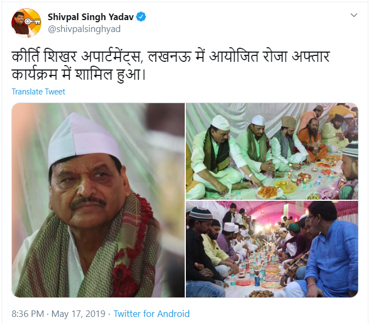Open the Shivpal Singh Yadav display name
This screenshot has width=370, height=324.
pos(91,17)
